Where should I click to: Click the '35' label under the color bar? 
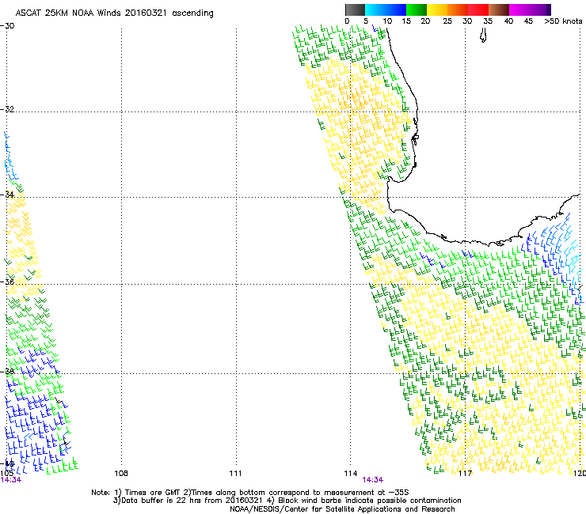[488, 21]
